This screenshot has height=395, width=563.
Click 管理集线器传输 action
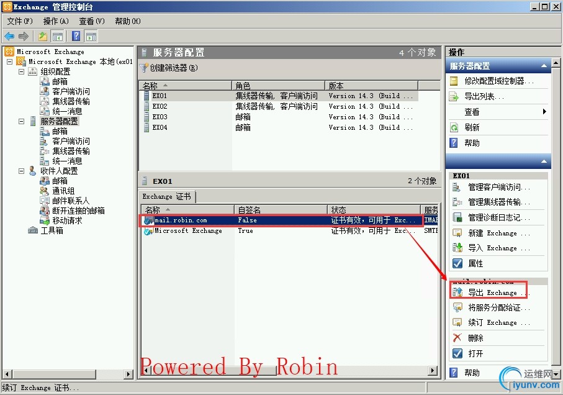498,202
